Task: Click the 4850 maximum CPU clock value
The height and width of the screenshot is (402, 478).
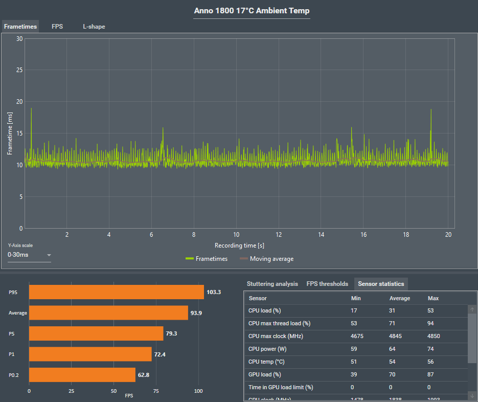Action: tap(434, 336)
